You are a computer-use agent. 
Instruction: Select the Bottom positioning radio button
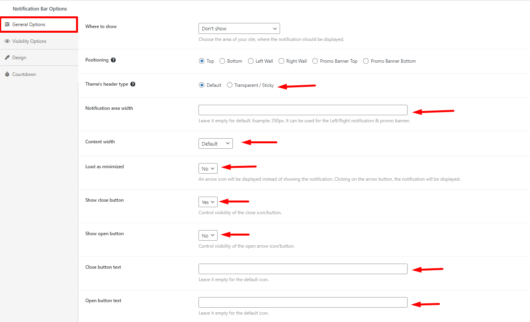click(x=222, y=61)
